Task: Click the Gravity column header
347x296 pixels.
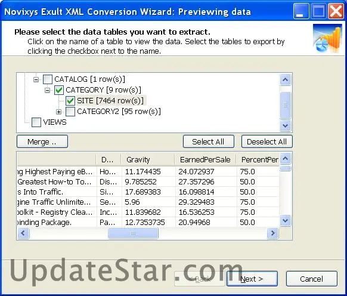Action: 148,159
